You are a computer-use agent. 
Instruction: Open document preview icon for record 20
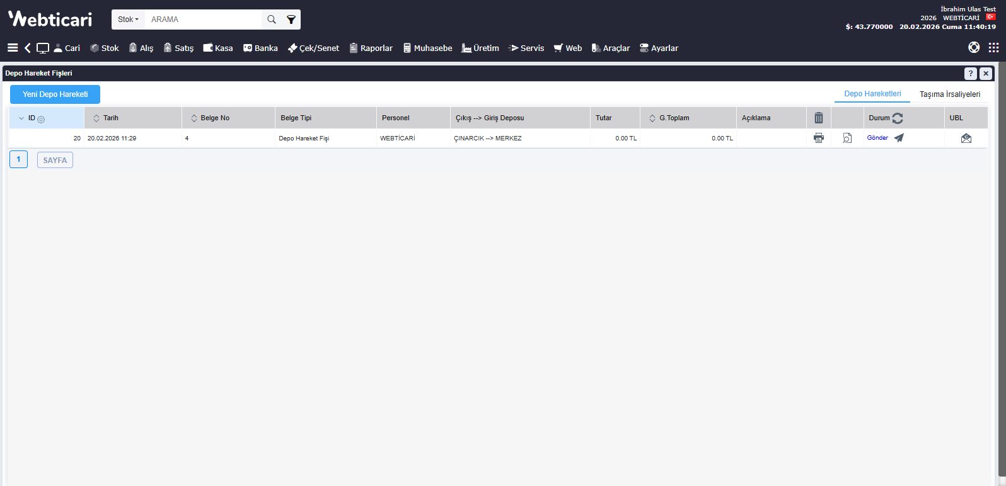click(x=847, y=138)
